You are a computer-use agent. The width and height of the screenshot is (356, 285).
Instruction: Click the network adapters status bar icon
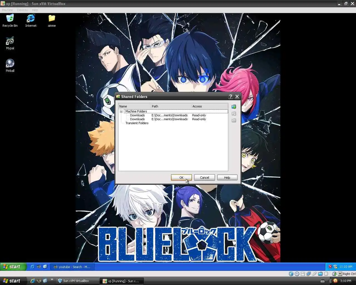point(308,274)
